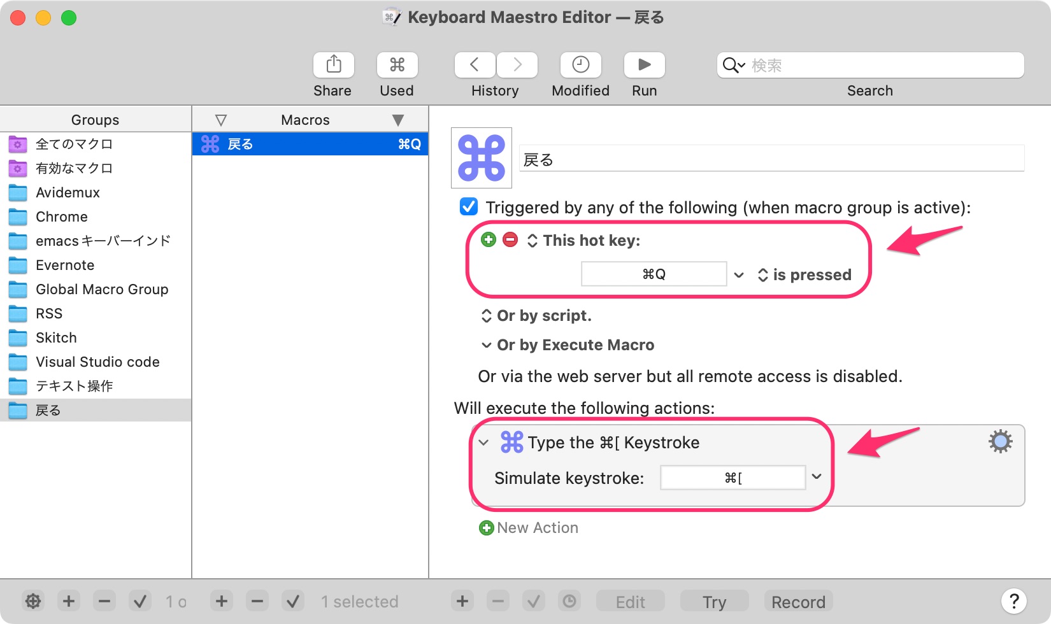This screenshot has height=624, width=1051.
Task: Select Global Macro Group
Action: coord(96,289)
